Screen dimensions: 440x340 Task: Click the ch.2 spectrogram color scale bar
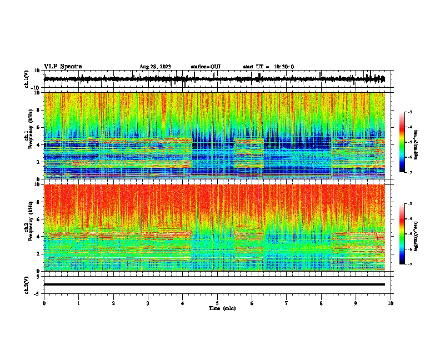click(402, 234)
